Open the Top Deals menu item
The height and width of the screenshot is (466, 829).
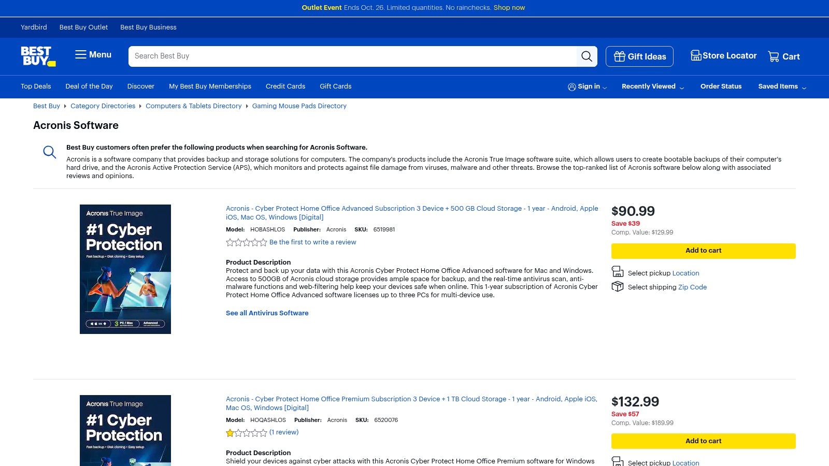click(x=35, y=86)
